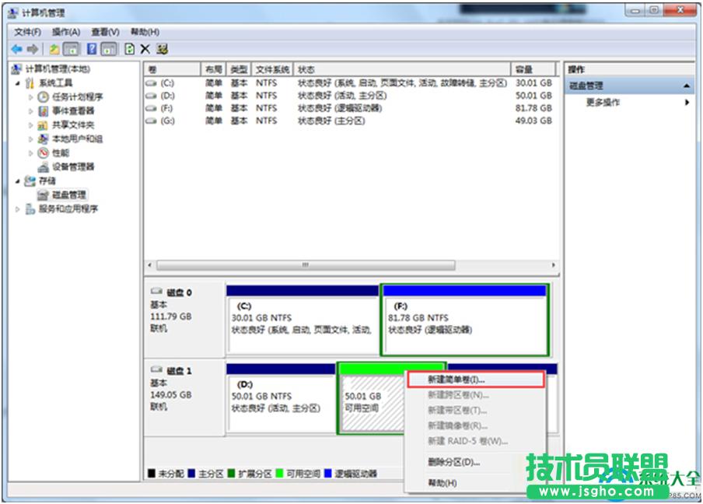Select the (F:) 81.78 GB partition block
This screenshot has width=703, height=504.
[465, 319]
